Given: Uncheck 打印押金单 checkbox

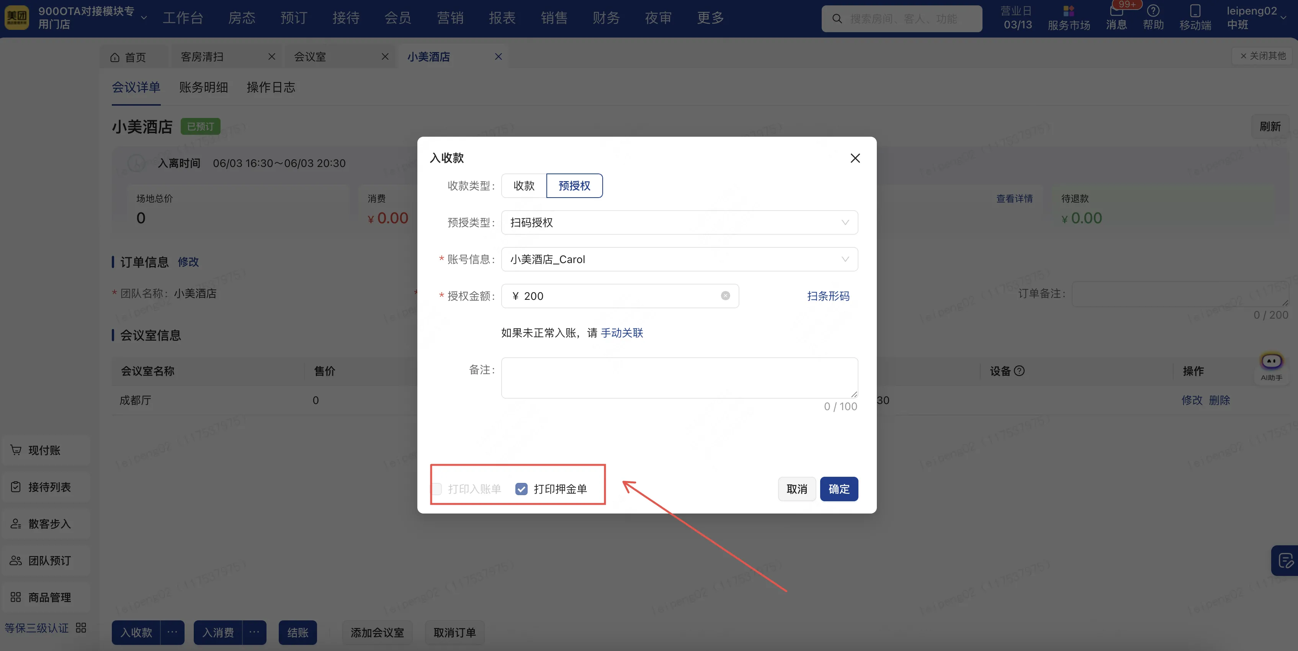Looking at the screenshot, I should [521, 489].
